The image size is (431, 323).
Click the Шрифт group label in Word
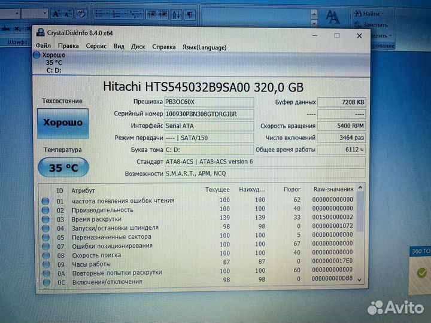(x=17, y=42)
